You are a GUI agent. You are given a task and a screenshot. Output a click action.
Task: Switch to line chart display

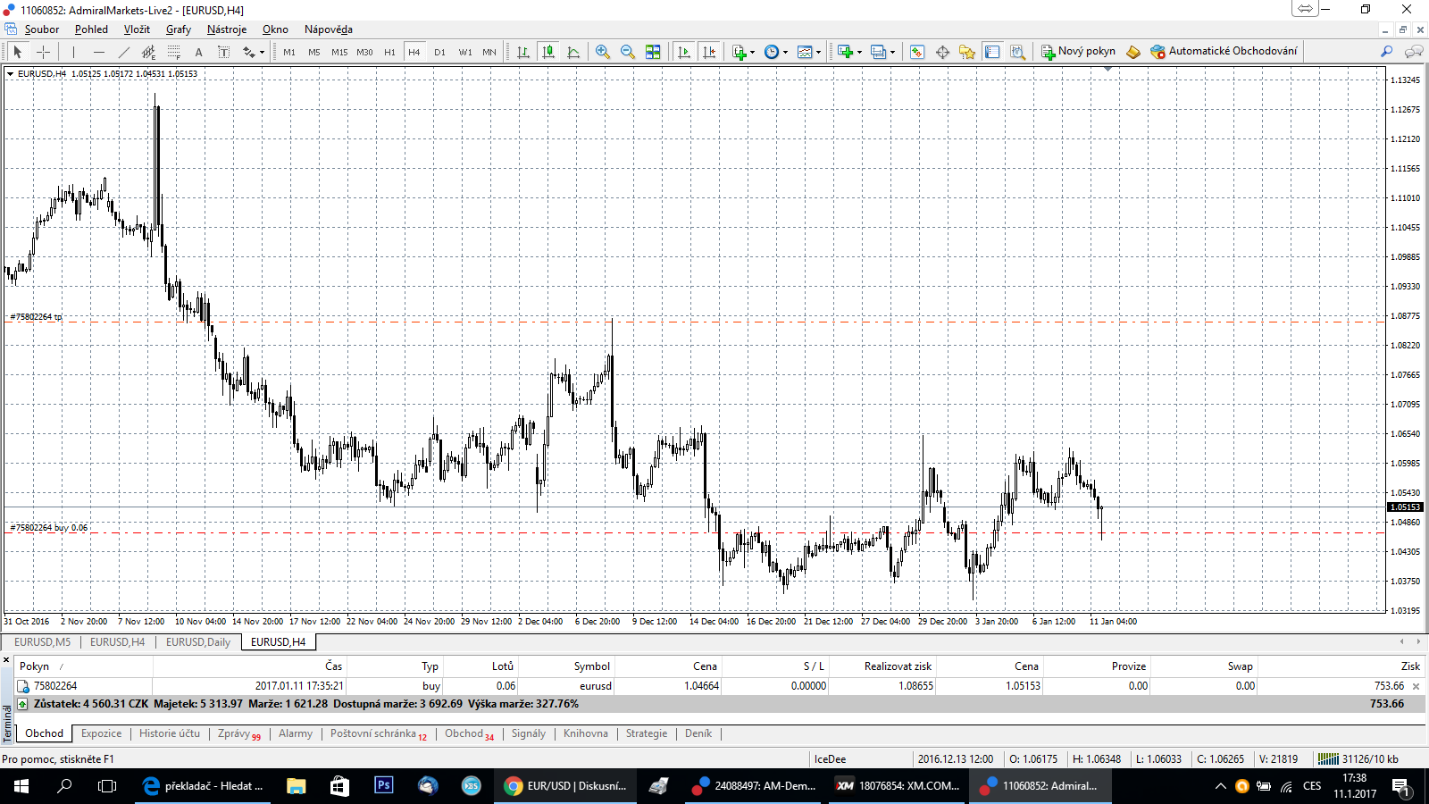coord(573,52)
